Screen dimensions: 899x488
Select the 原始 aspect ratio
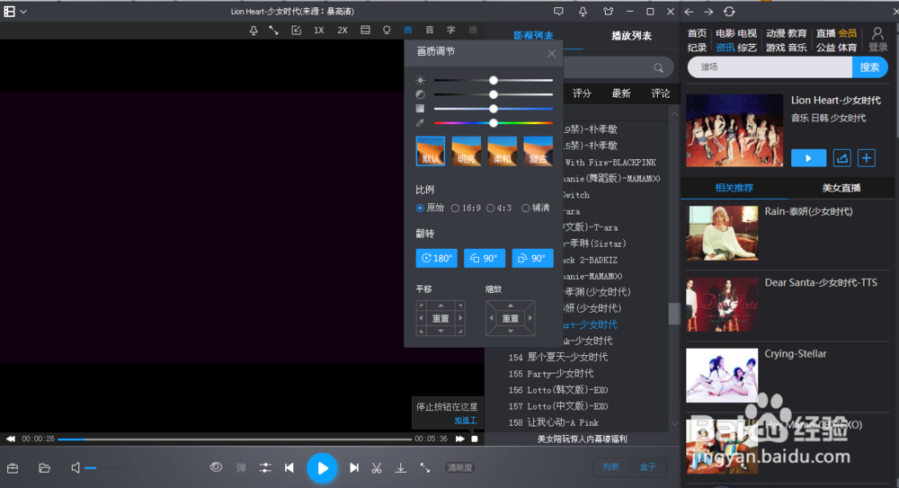[430, 208]
